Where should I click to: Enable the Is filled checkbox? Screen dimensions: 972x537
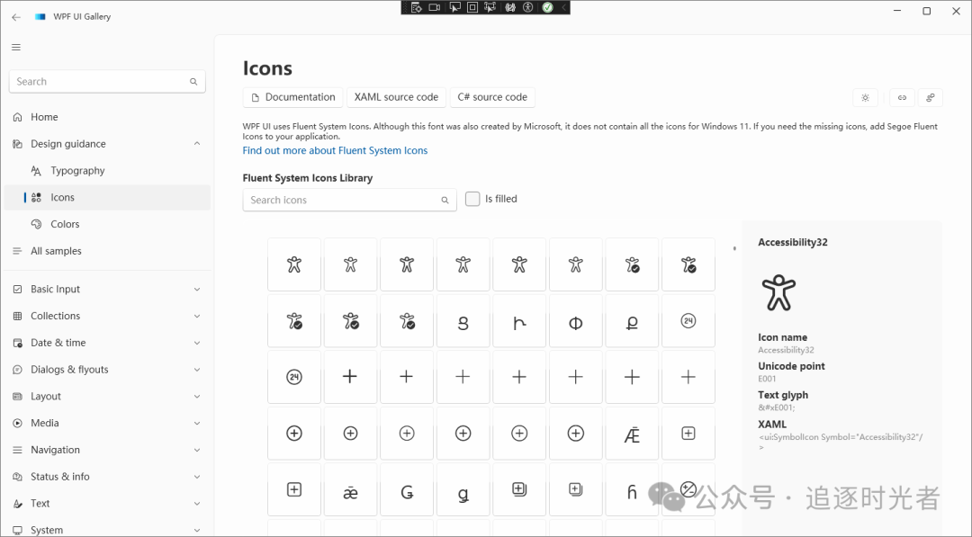pyautogui.click(x=472, y=199)
